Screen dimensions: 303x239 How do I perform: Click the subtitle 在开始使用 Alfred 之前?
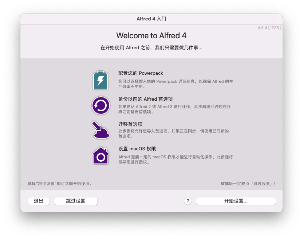tap(151, 48)
